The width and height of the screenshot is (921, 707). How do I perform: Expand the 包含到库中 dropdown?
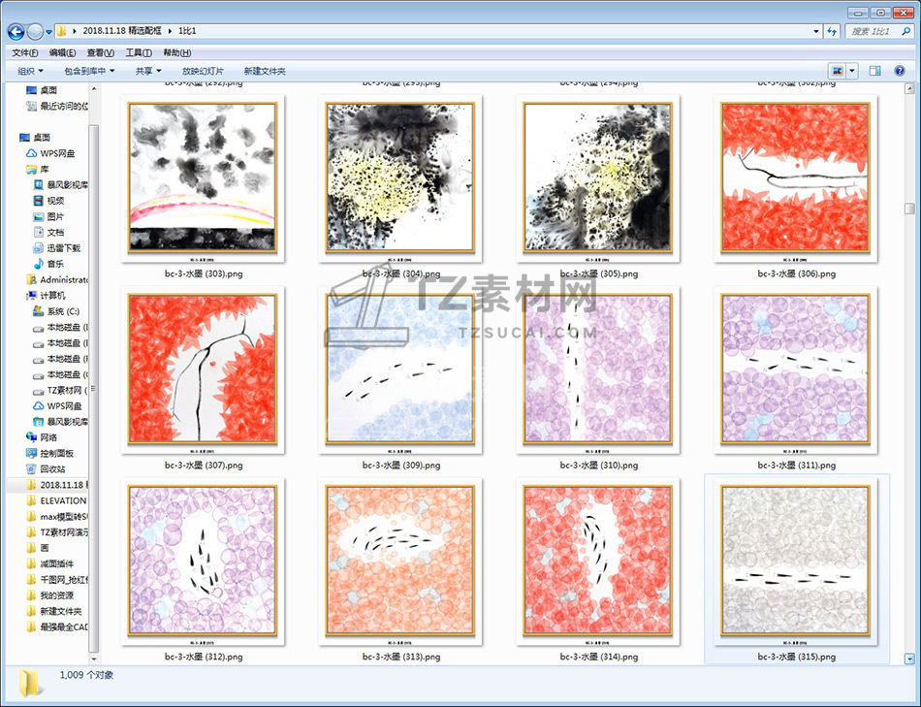(89, 71)
